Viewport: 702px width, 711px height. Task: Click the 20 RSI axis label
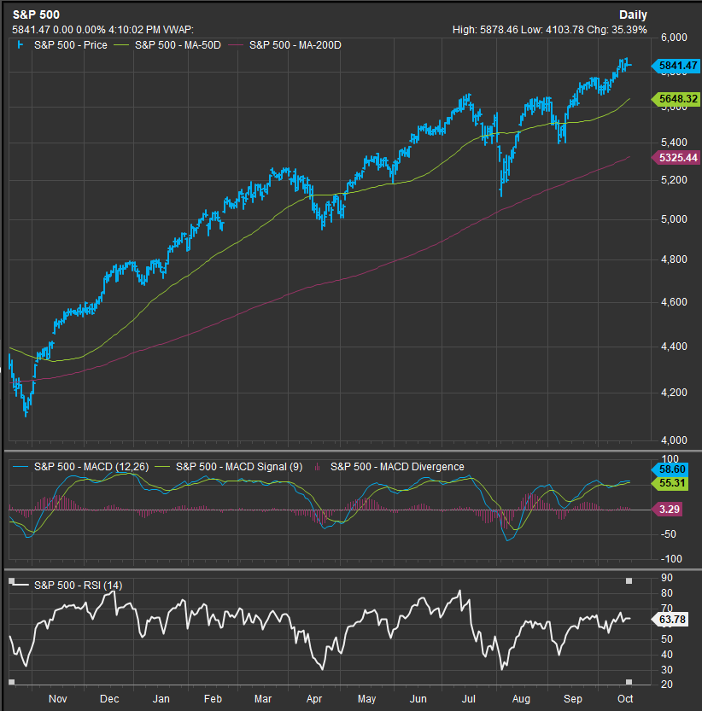(667, 685)
